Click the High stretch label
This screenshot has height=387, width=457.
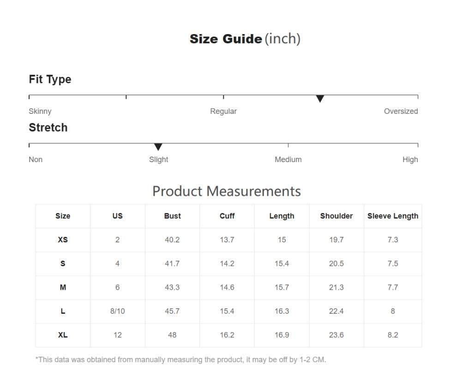pos(410,159)
